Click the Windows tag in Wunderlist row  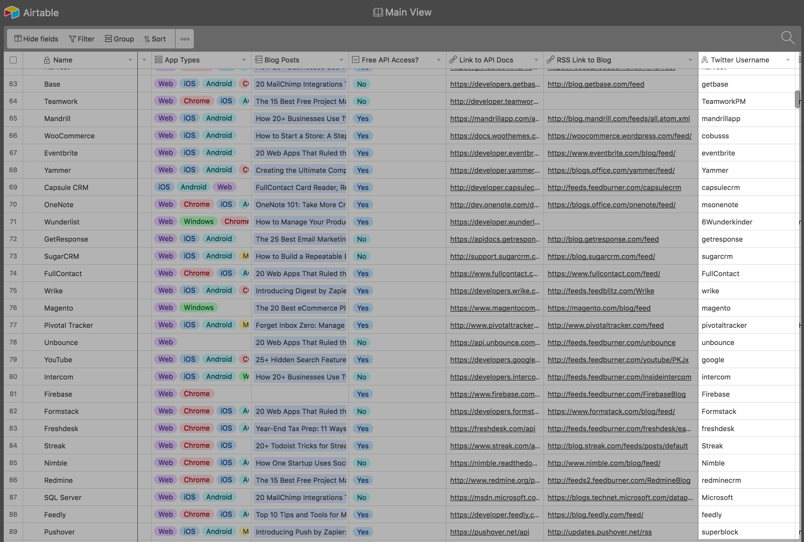(199, 222)
